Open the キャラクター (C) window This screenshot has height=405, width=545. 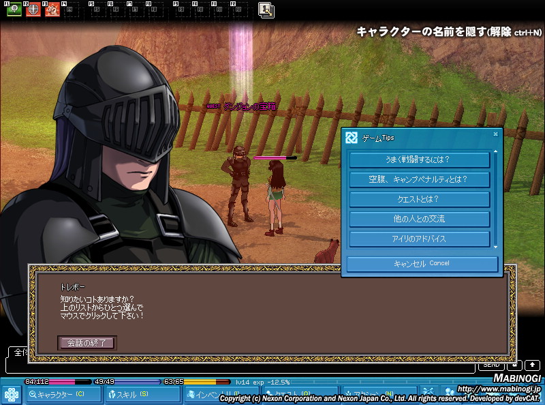(x=63, y=395)
